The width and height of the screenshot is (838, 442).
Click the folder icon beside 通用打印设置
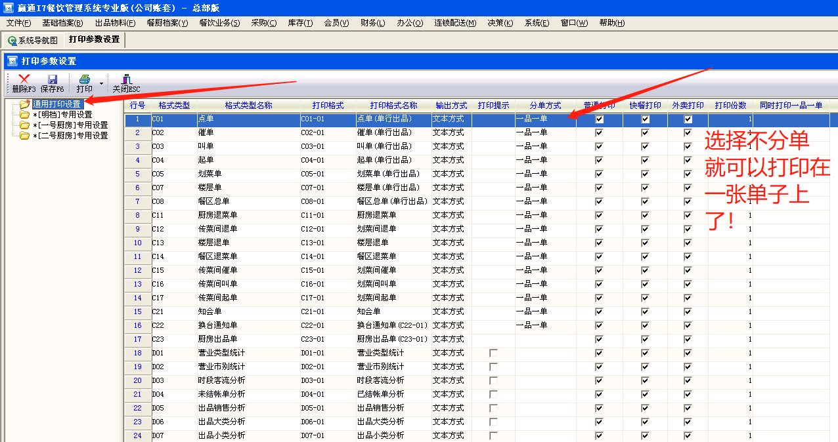[25, 104]
